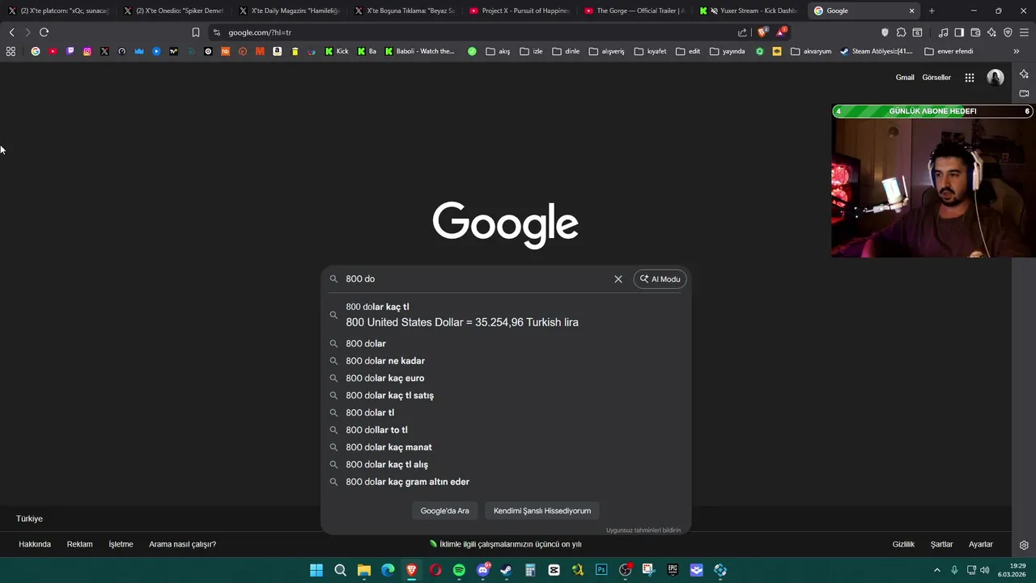Click Uygunsuz tahminleri bildirin link

pyautogui.click(x=643, y=530)
